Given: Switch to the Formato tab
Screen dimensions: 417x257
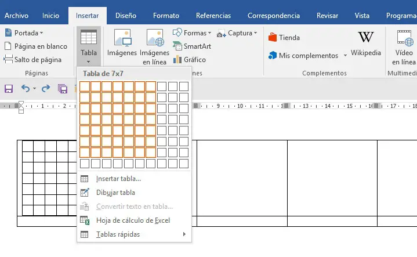Looking at the screenshot, I should click(x=166, y=16).
